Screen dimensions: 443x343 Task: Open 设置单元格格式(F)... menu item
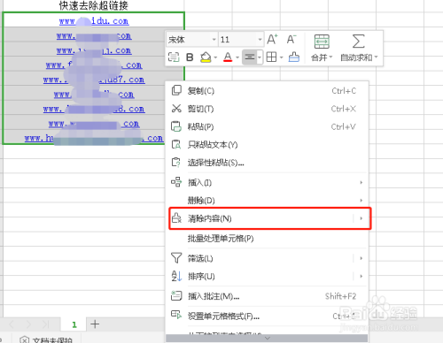[x=268, y=316]
